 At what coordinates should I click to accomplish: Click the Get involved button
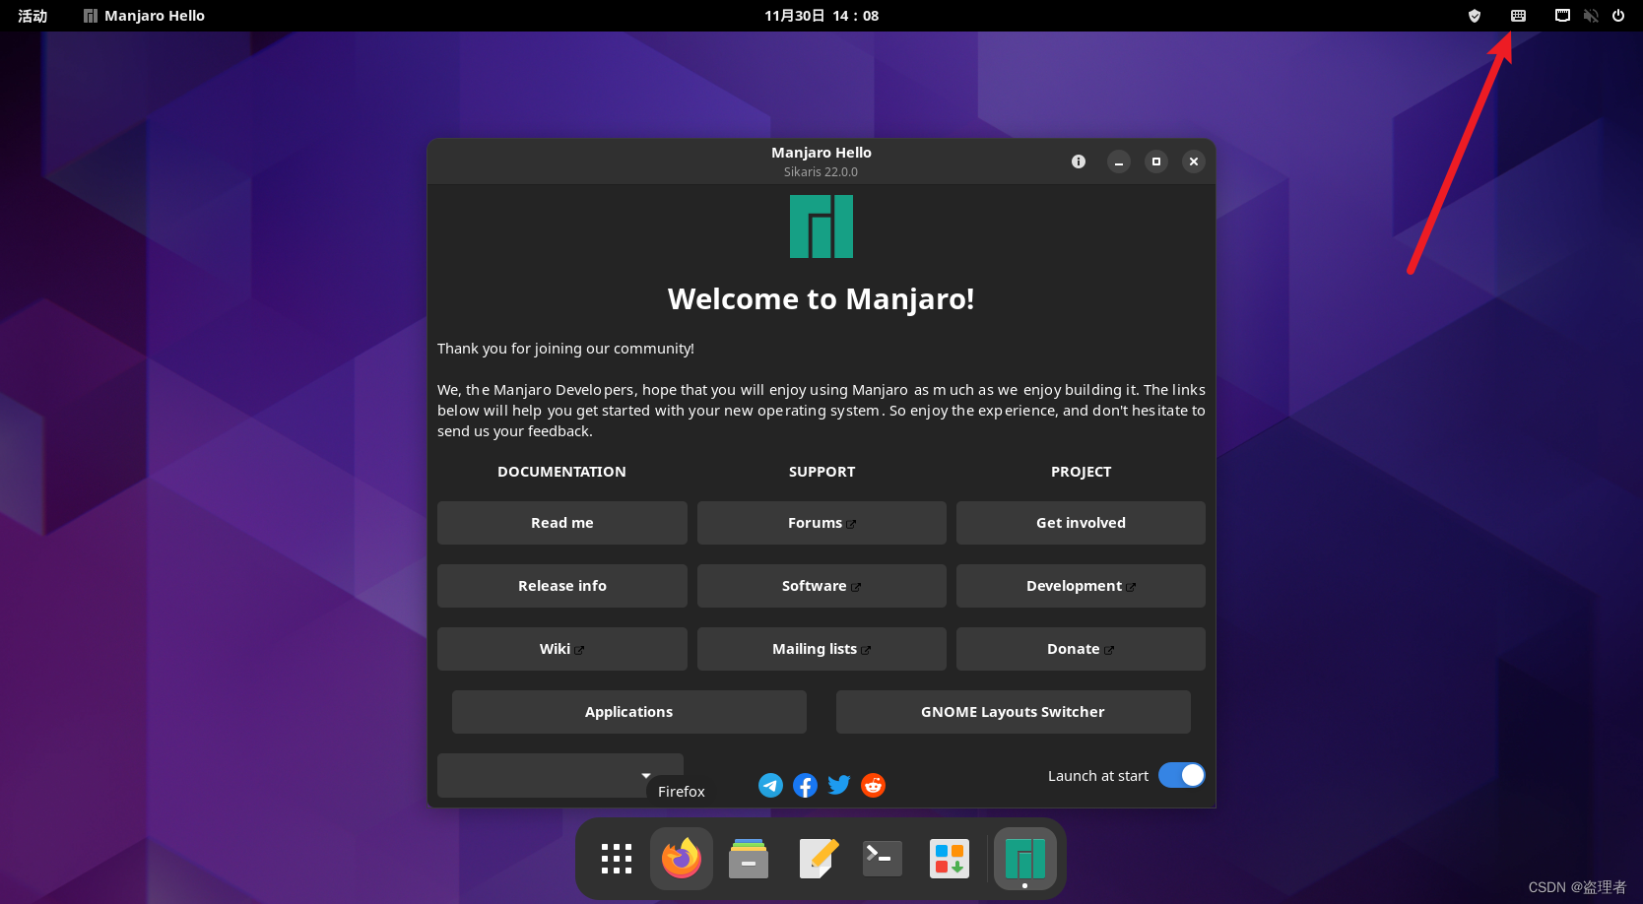tap(1081, 523)
